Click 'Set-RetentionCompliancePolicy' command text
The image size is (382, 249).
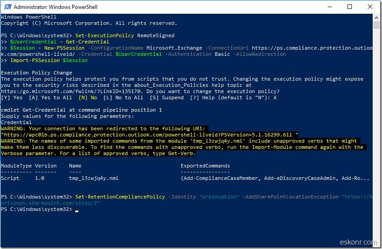[120, 197]
